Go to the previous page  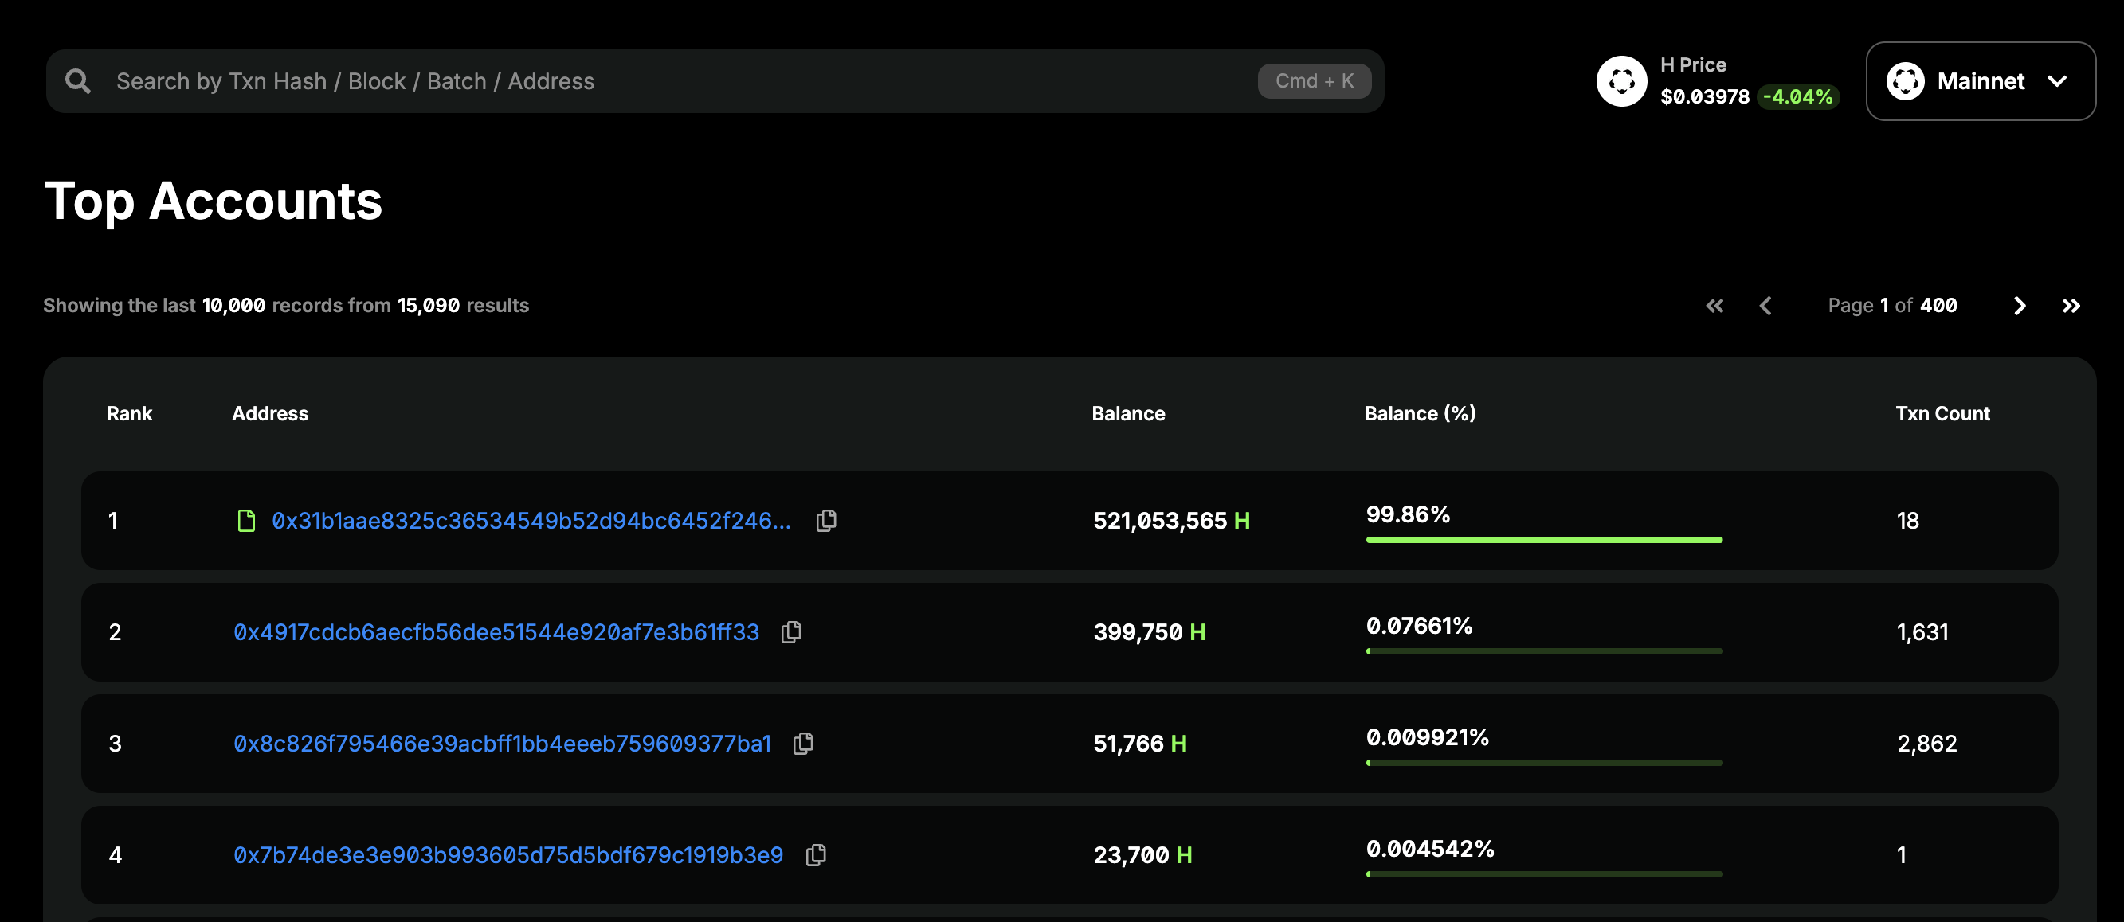point(1765,306)
